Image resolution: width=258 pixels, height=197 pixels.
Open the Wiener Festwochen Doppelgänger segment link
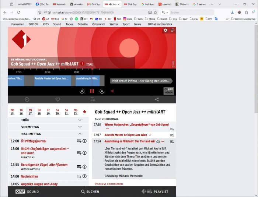click(x=137, y=124)
